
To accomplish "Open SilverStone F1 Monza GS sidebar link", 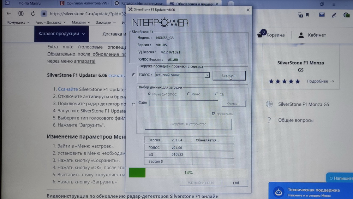I will (304, 104).
